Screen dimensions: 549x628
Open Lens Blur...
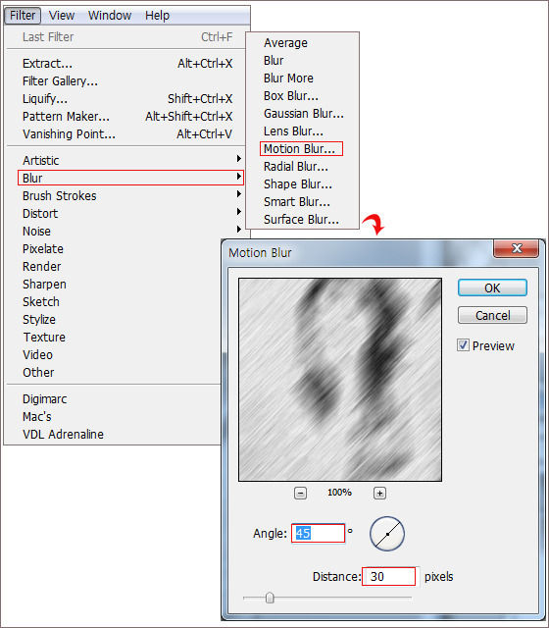(x=293, y=131)
